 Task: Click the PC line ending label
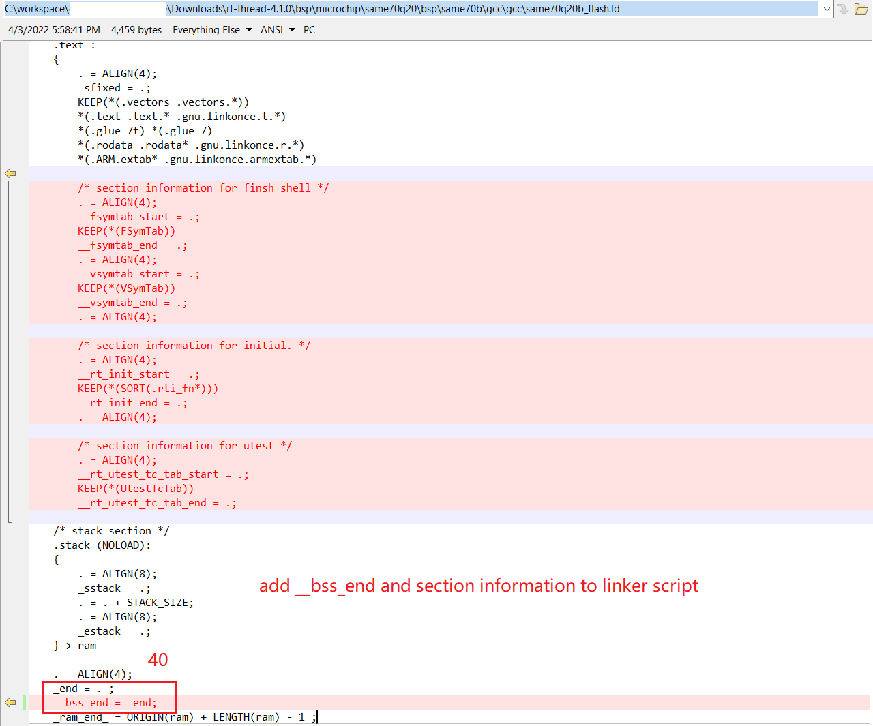click(x=309, y=30)
